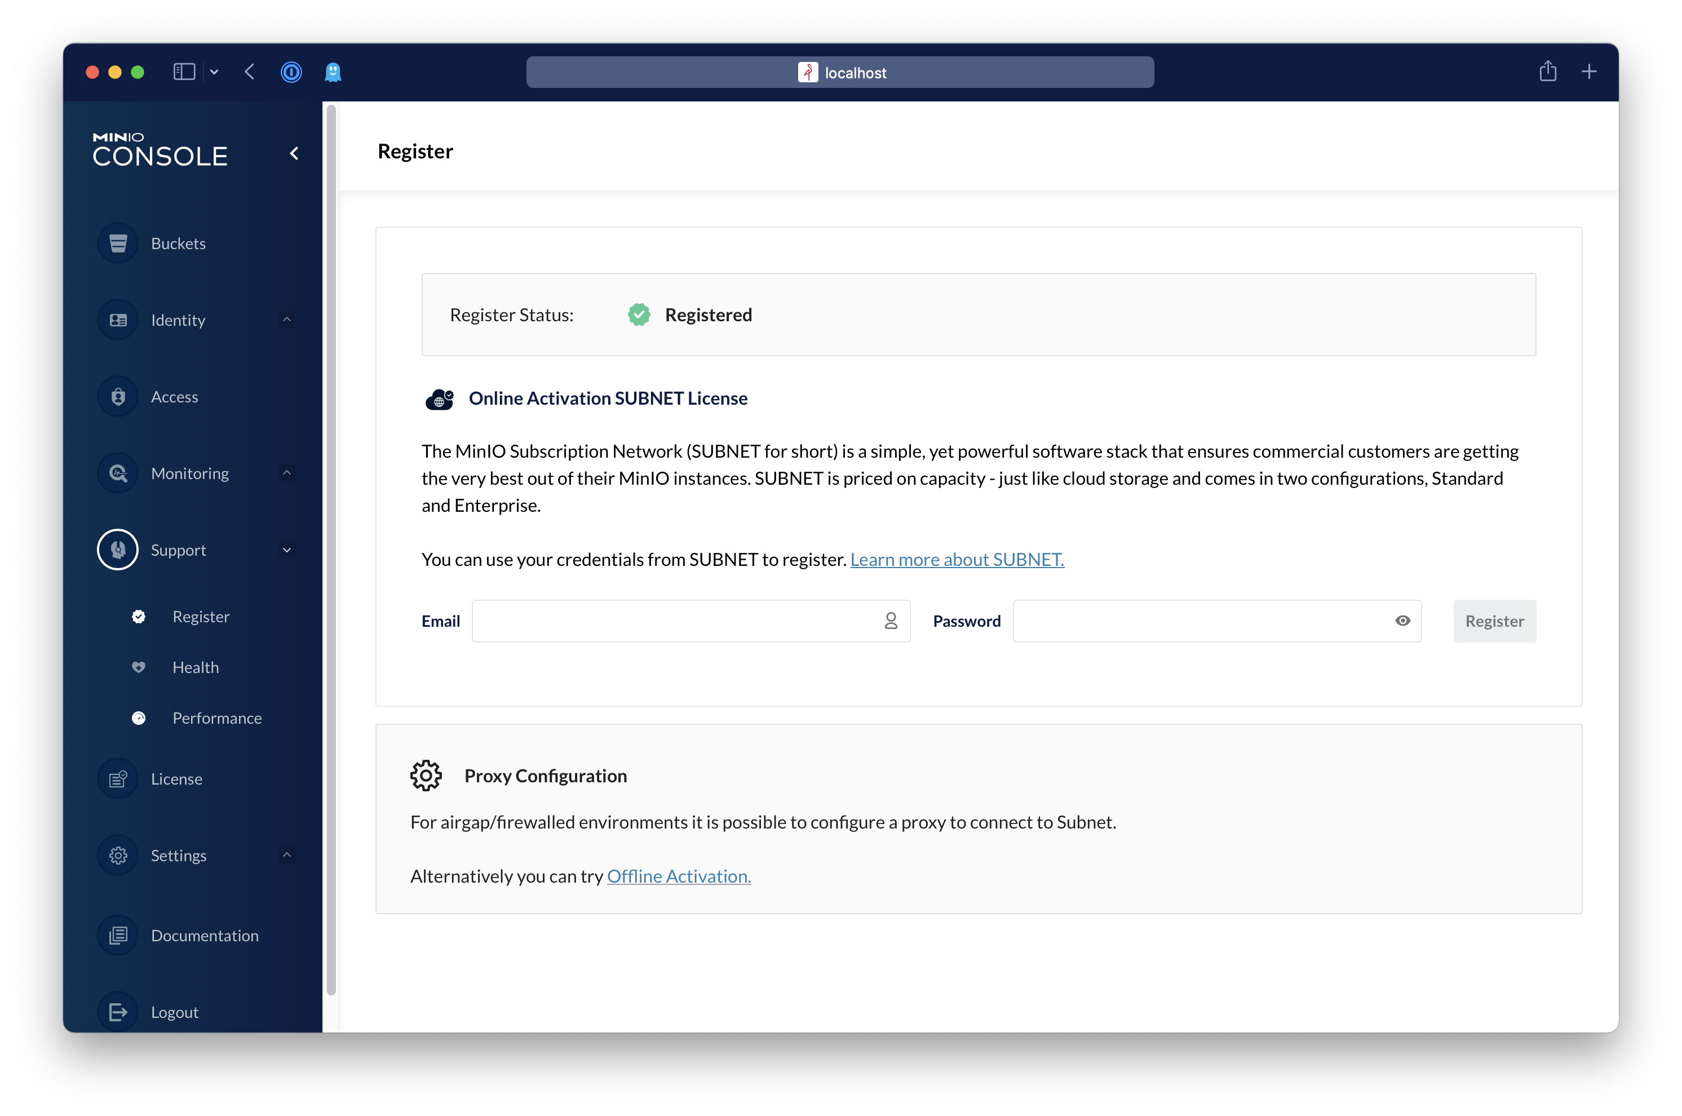Collapse the Support menu chevron

287,550
